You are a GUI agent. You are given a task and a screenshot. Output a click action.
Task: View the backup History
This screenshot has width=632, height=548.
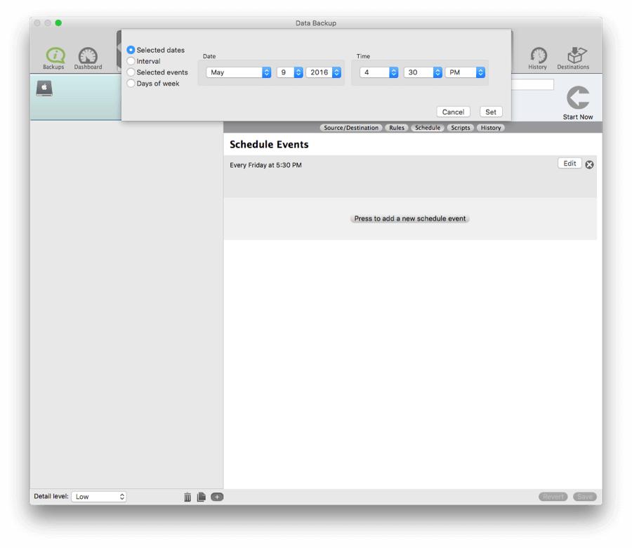538,56
